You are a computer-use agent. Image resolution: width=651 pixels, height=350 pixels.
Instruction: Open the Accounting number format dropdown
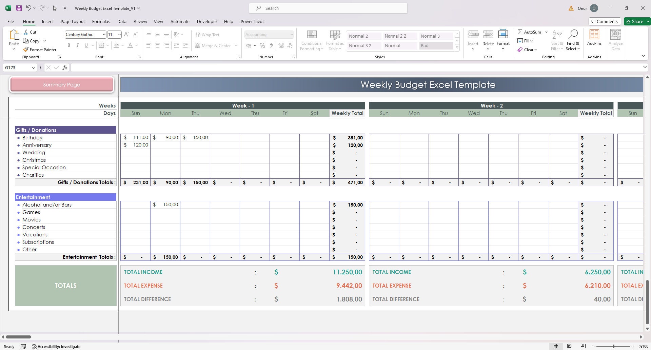(x=291, y=35)
